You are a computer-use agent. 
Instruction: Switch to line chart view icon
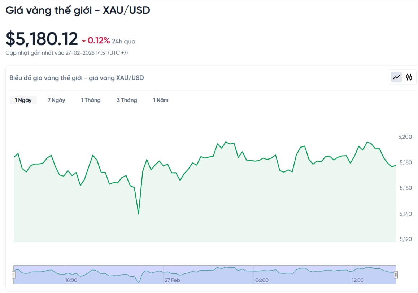click(x=396, y=77)
